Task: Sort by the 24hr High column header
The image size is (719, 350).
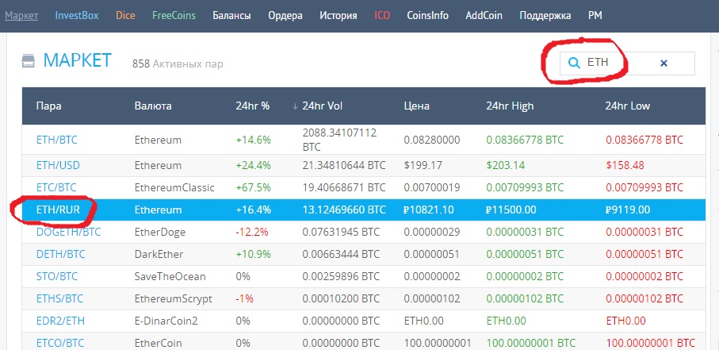Action: (510, 107)
